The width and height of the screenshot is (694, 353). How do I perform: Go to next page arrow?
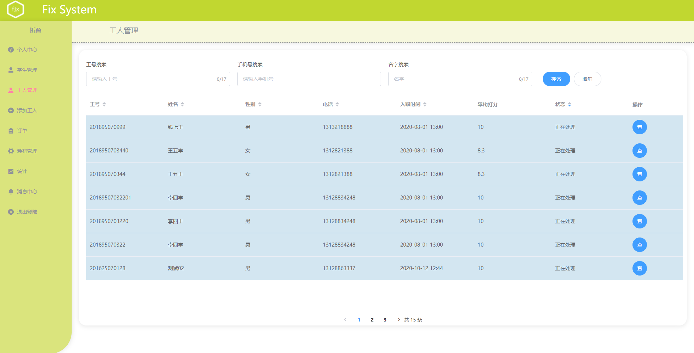coord(399,319)
